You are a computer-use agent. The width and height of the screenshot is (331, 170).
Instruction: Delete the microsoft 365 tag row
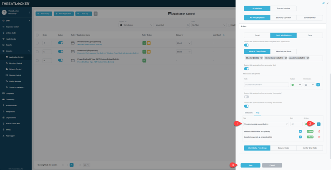click(319, 131)
